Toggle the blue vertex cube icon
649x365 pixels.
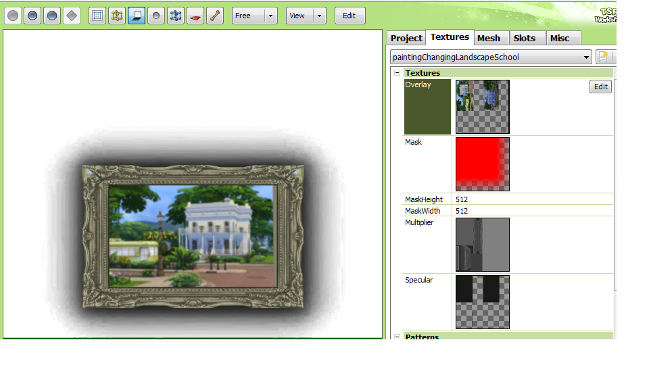[176, 16]
